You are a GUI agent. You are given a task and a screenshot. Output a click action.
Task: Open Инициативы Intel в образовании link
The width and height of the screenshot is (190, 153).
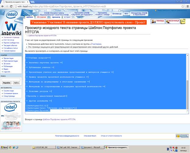coord(139,14)
